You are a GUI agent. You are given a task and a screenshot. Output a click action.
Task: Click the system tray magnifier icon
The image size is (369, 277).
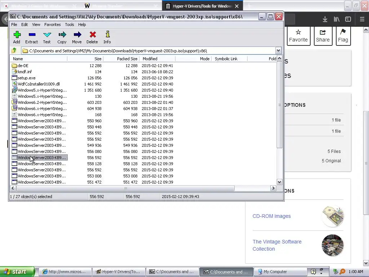pyautogui.click(x=342, y=272)
